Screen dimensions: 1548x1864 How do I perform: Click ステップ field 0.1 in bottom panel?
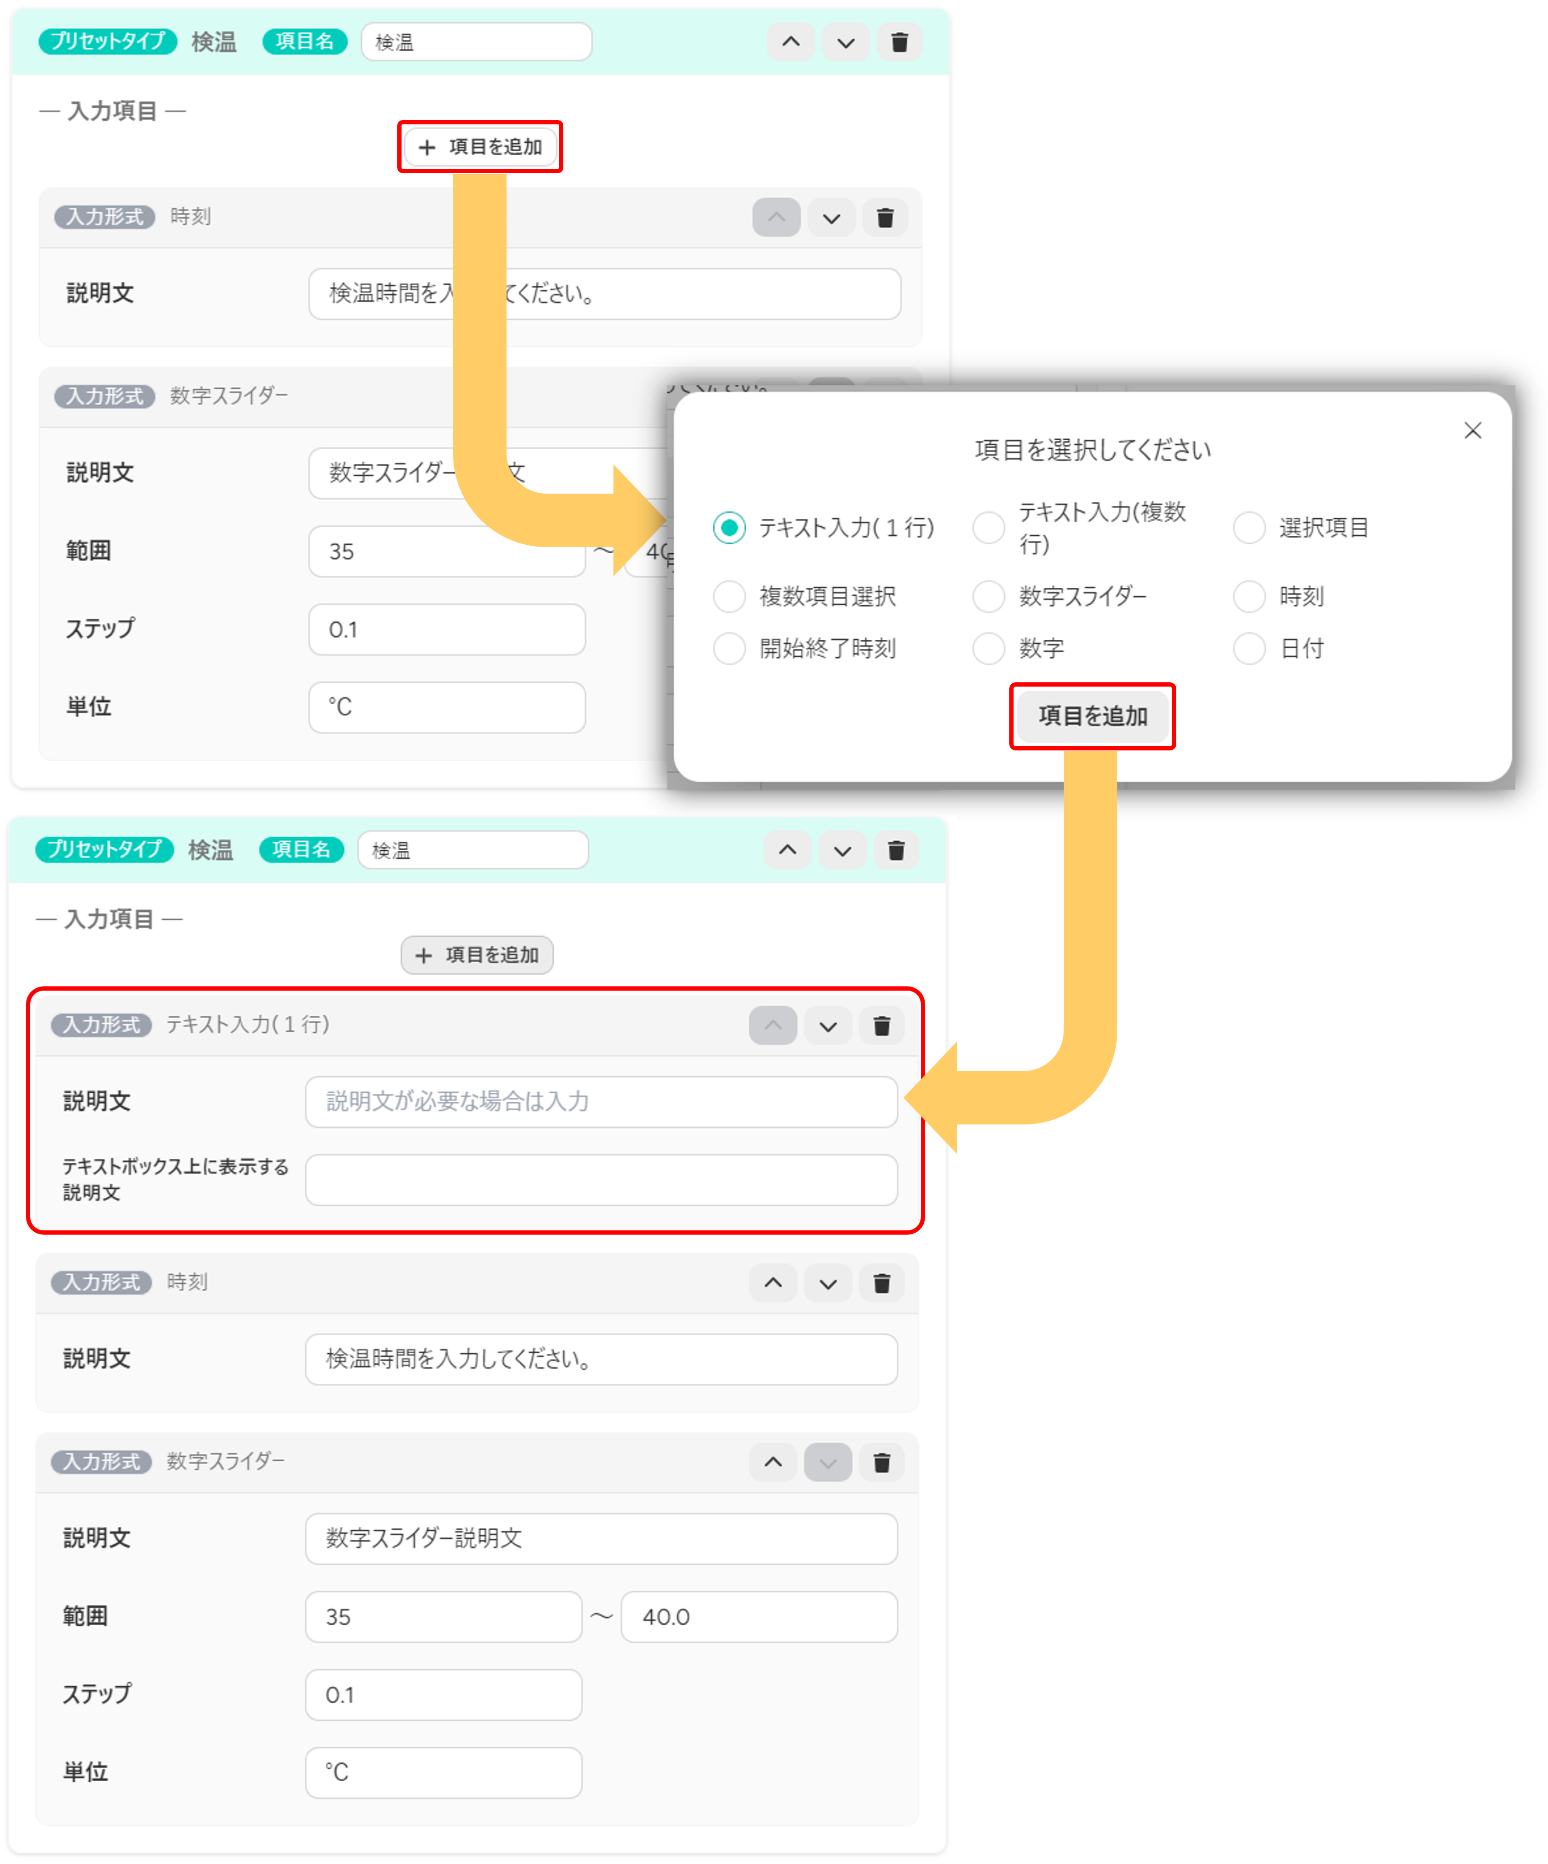443,1695
